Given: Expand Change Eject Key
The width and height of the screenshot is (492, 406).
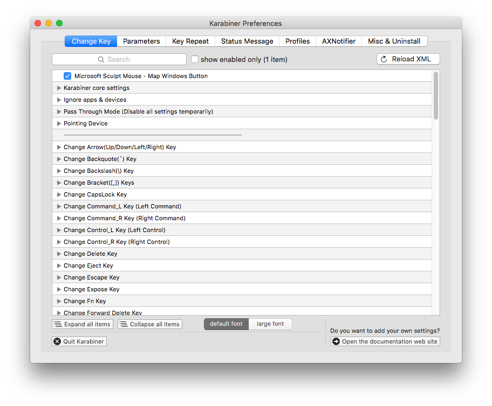Looking at the screenshot, I should tap(59, 265).
